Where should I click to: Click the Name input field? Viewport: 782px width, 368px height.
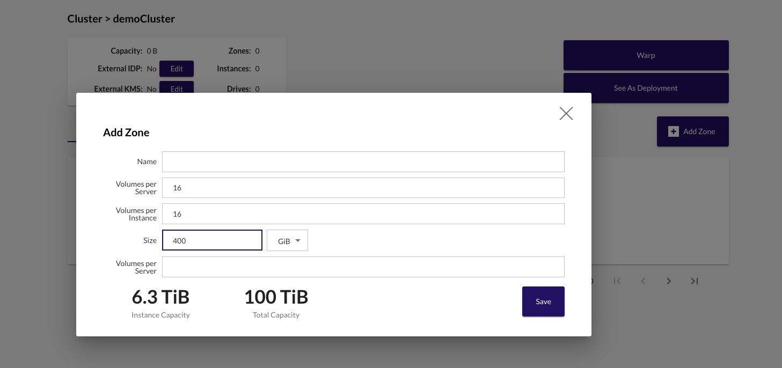point(363,161)
